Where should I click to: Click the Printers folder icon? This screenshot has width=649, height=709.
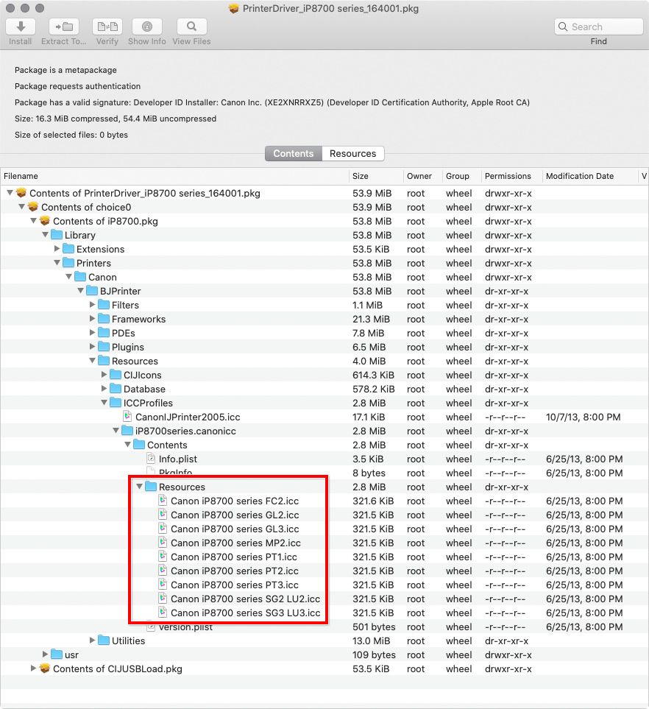(68, 263)
